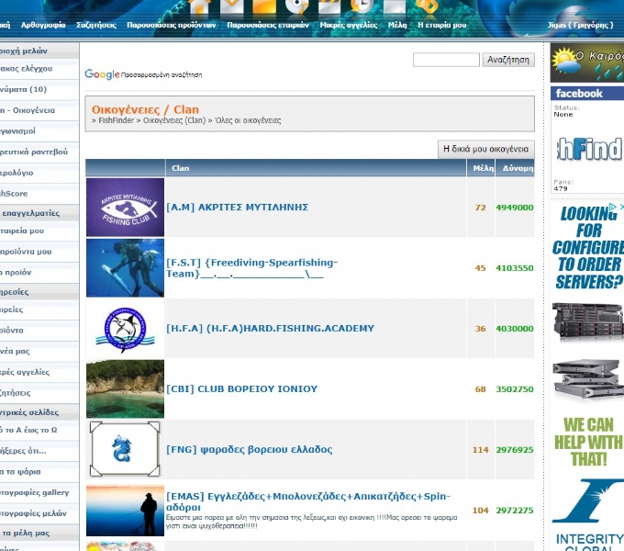This screenshot has width=624, height=551.
Task: Open the sidebar FishScore link
Action: coord(14,194)
